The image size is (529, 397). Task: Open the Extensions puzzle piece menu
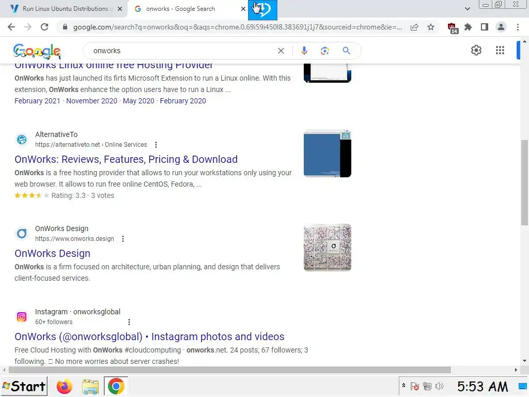468,27
